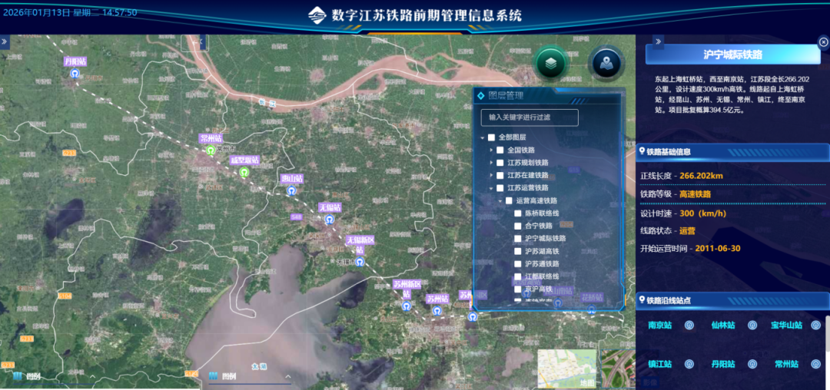Screen dimensions: 830x390
Task: Select 宝华山站 in the station list
Action: click(787, 326)
